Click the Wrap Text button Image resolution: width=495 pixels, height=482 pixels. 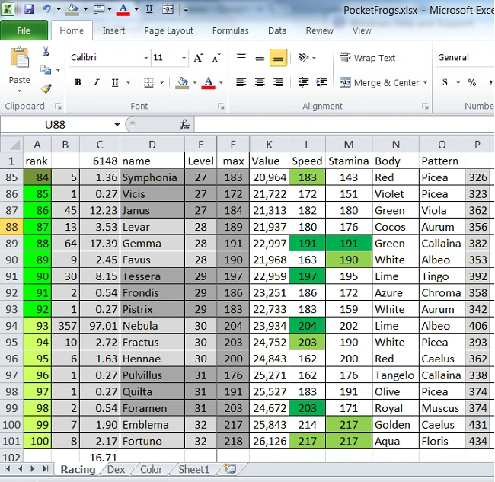point(367,58)
